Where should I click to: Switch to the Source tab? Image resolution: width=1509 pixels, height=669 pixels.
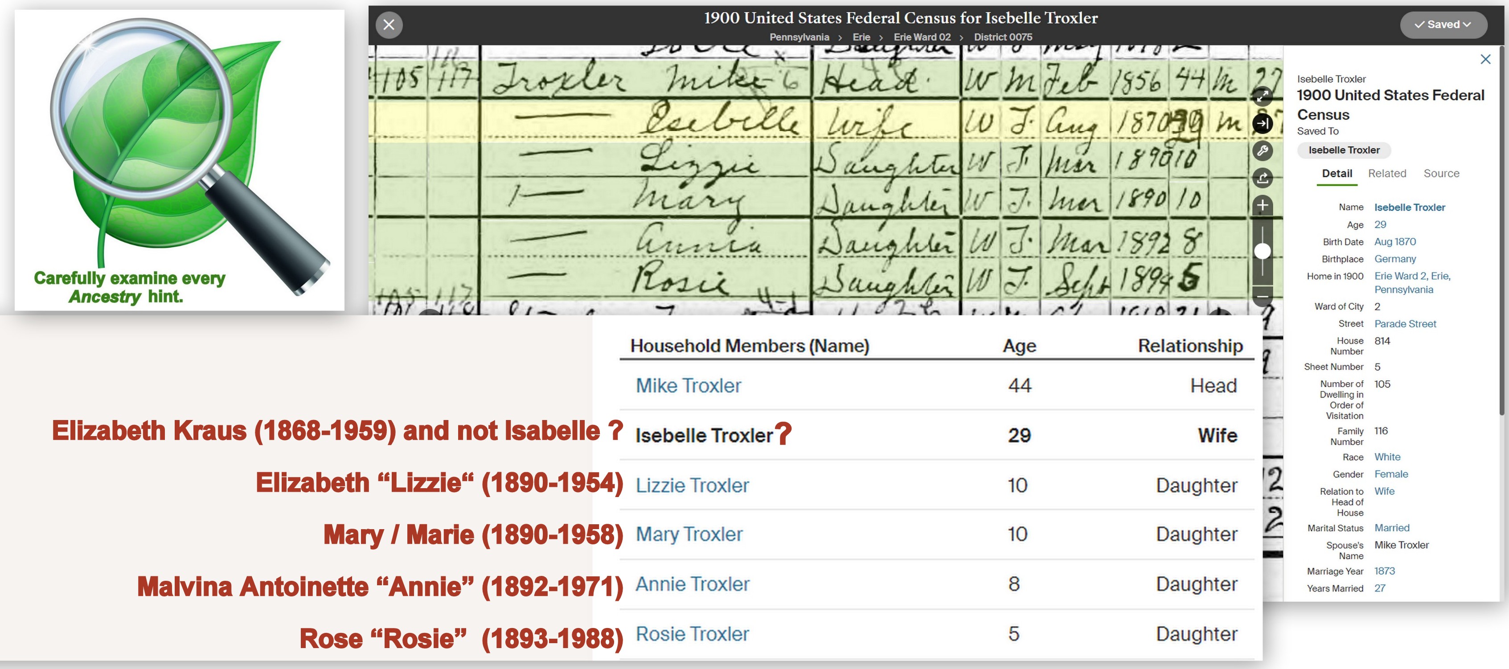(1441, 173)
